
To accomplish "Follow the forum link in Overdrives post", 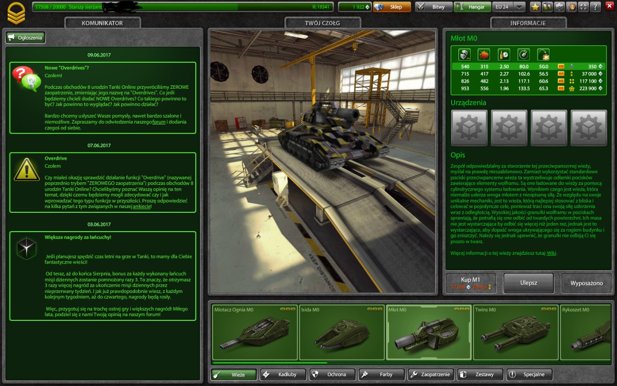I will (159, 122).
